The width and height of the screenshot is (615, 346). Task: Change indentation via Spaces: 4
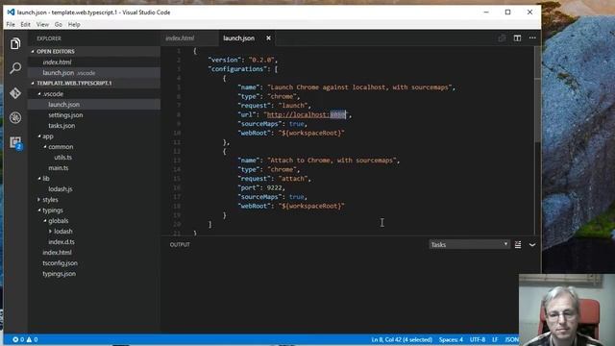[x=451, y=339]
